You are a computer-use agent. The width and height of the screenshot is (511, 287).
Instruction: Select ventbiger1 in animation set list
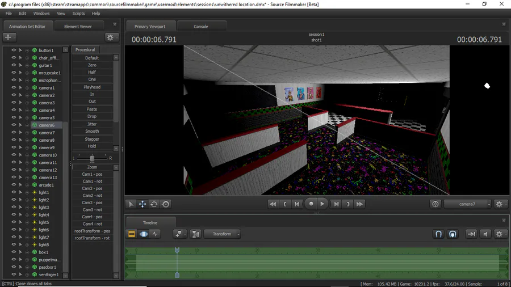click(49, 275)
